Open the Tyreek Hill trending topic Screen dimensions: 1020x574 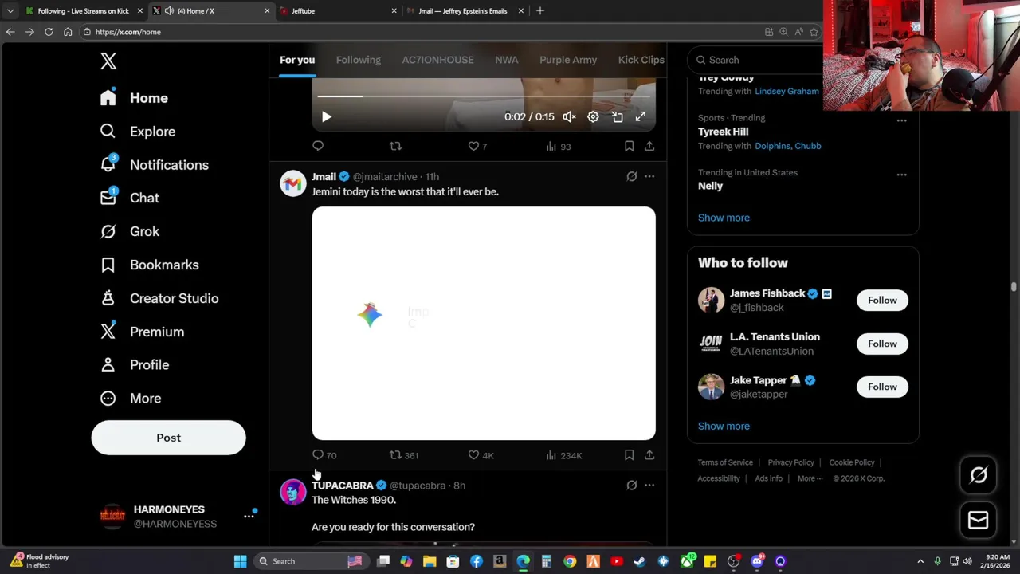(x=724, y=132)
